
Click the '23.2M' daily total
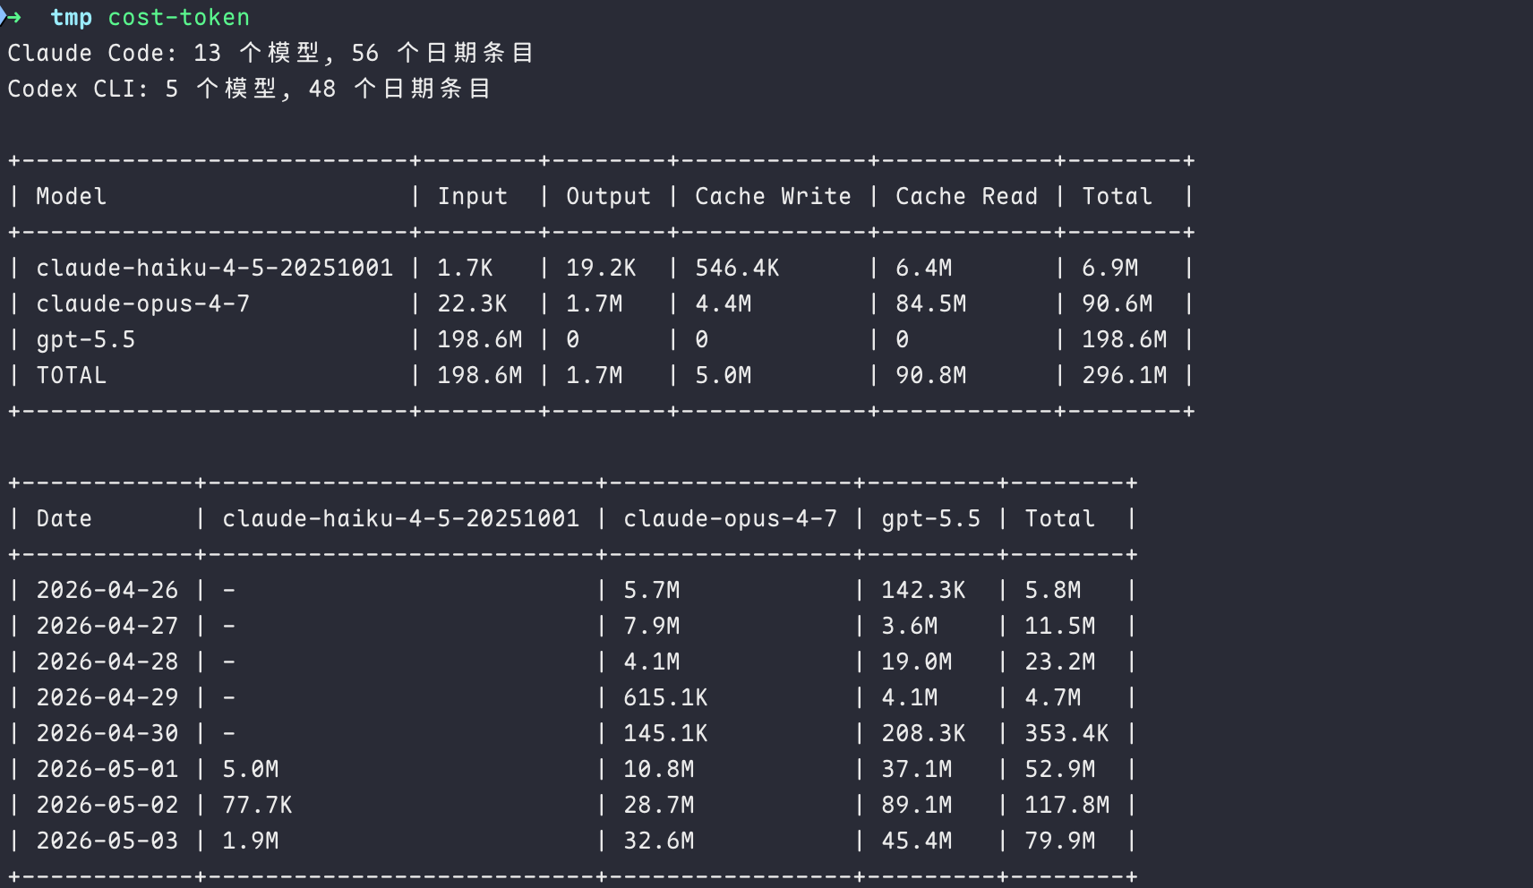[x=1060, y=662]
